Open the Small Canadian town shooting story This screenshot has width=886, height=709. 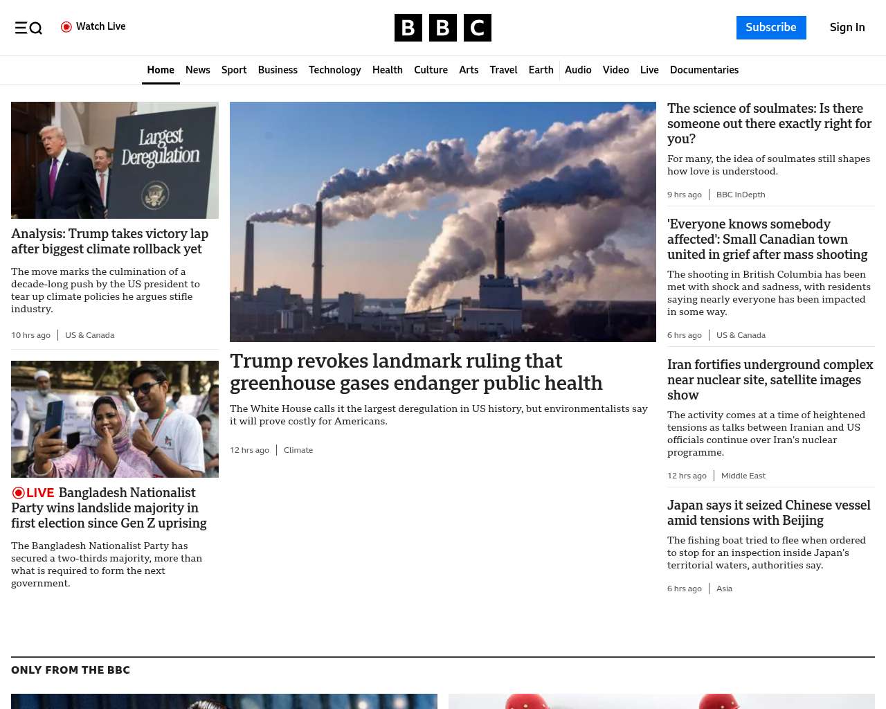pyautogui.click(x=767, y=240)
